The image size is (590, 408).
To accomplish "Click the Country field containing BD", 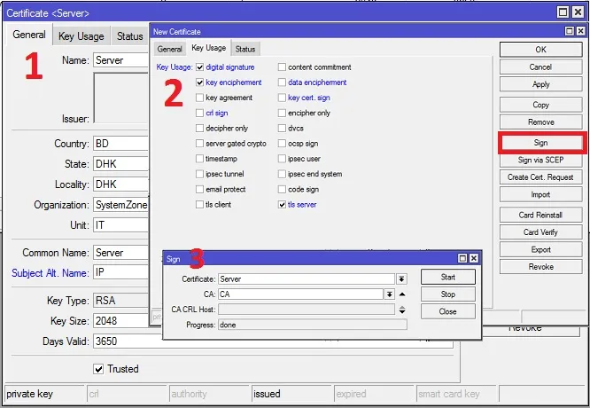I will pos(120,144).
